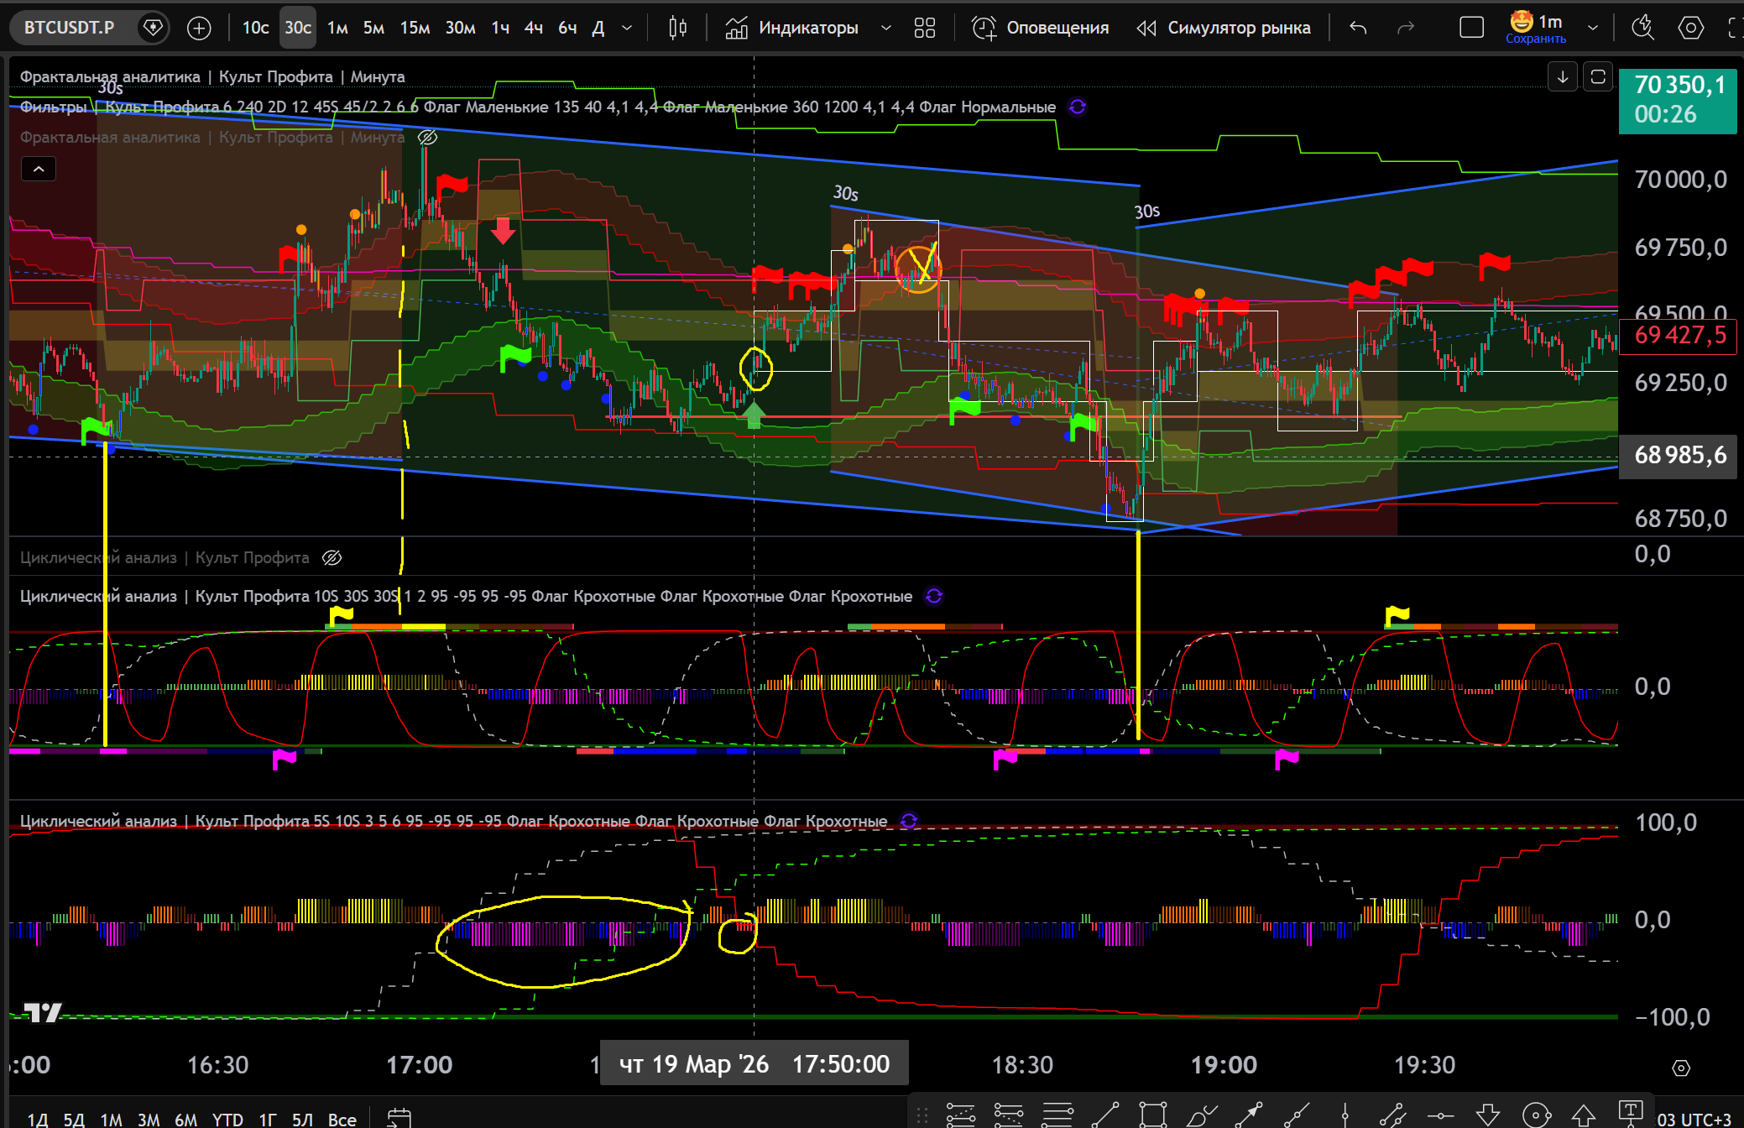Start Симулятор рынка replay
1744x1128 pixels.
click(x=1223, y=28)
